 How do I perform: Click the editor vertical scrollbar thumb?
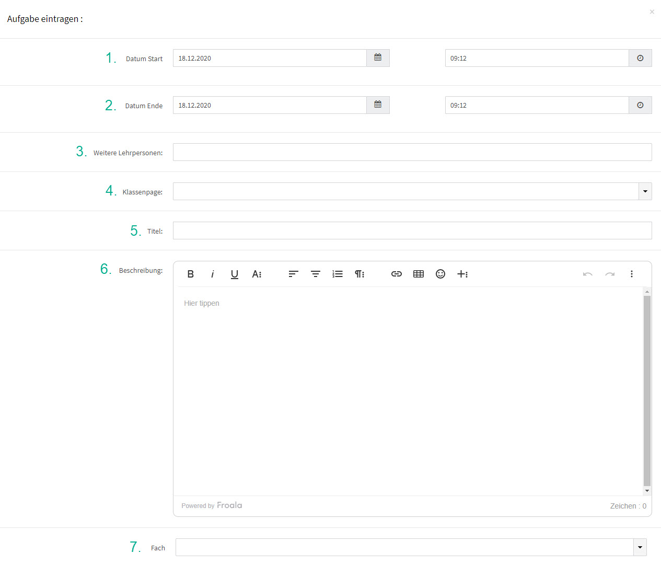coord(647,391)
